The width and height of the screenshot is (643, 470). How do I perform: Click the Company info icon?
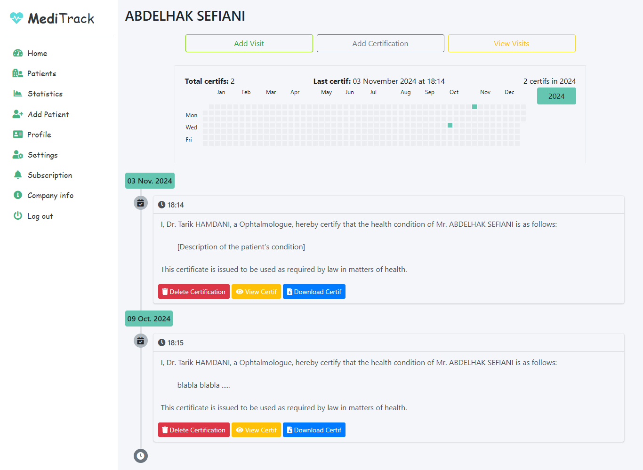tap(17, 195)
